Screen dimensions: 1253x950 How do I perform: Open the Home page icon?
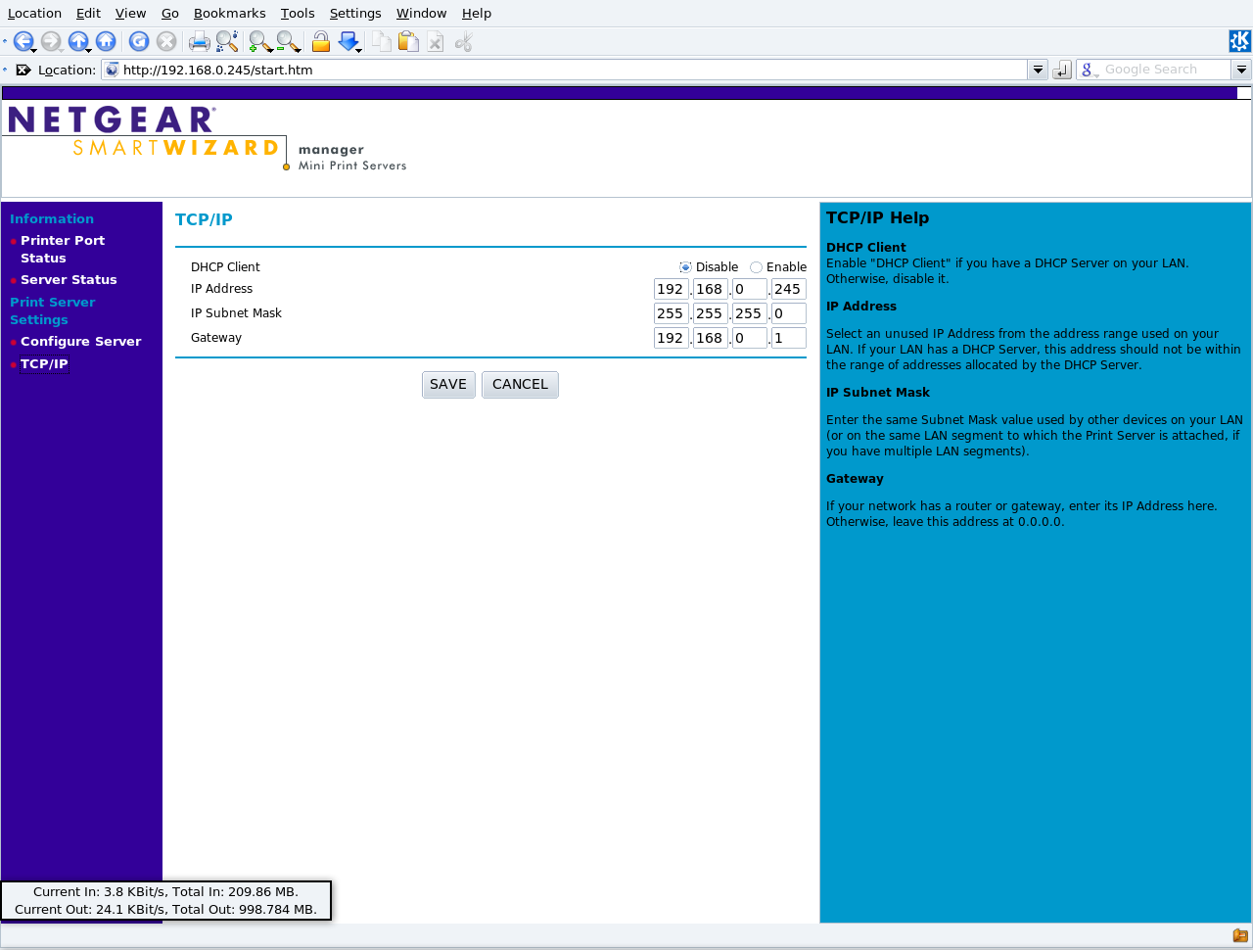click(106, 41)
